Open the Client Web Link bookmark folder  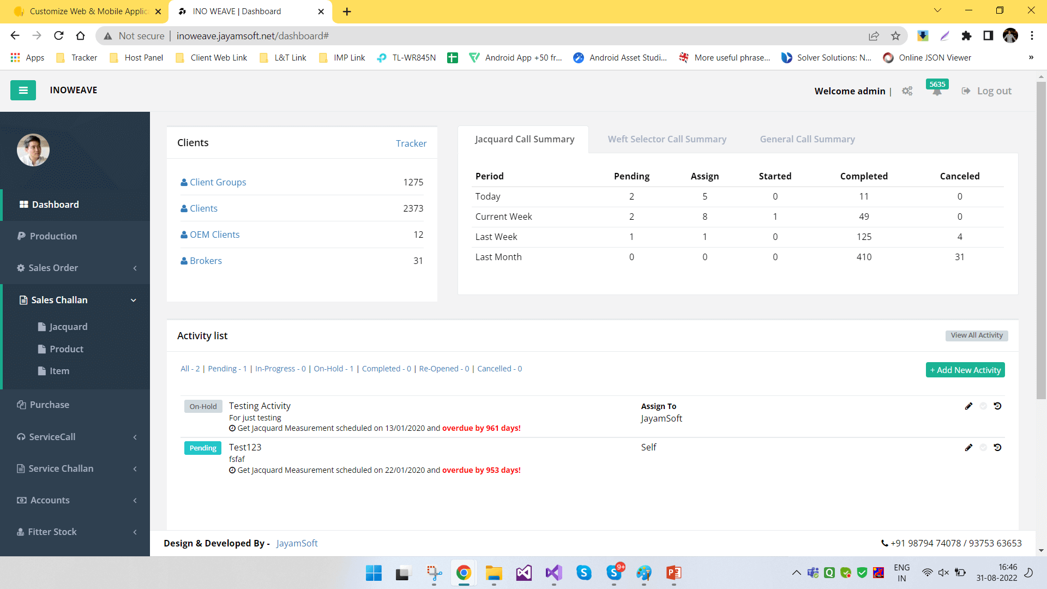pyautogui.click(x=211, y=57)
